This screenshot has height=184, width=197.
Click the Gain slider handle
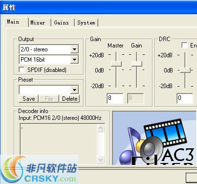click(137, 64)
